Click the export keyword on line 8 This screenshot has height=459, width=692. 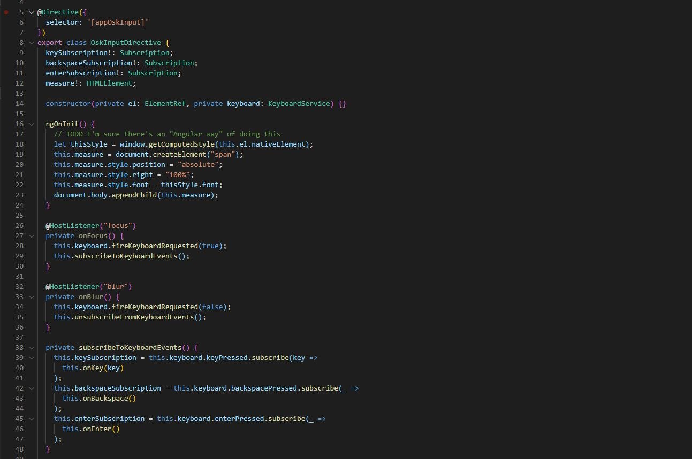pyautogui.click(x=50, y=42)
